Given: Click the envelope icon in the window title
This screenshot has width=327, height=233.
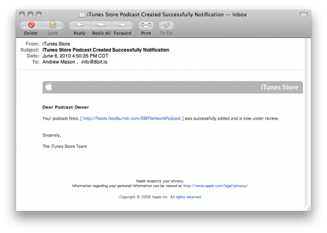Looking at the screenshot, I should pyautogui.click(x=82, y=15).
